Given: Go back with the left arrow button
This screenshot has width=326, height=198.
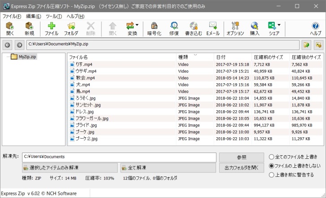Looking at the screenshot, I should pos(8,45).
